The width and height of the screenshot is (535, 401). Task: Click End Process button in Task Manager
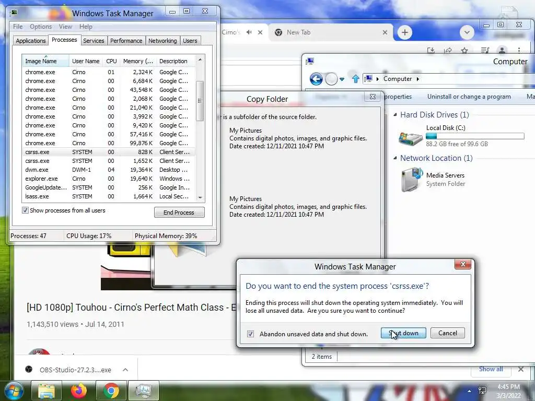pos(179,213)
